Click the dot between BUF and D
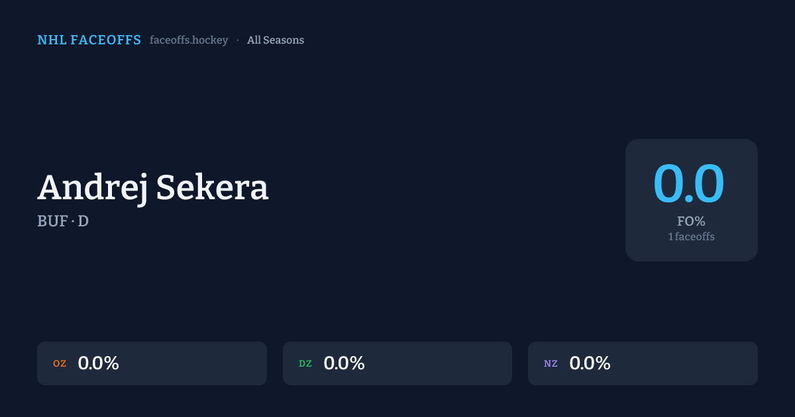This screenshot has height=417, width=795. (x=73, y=222)
